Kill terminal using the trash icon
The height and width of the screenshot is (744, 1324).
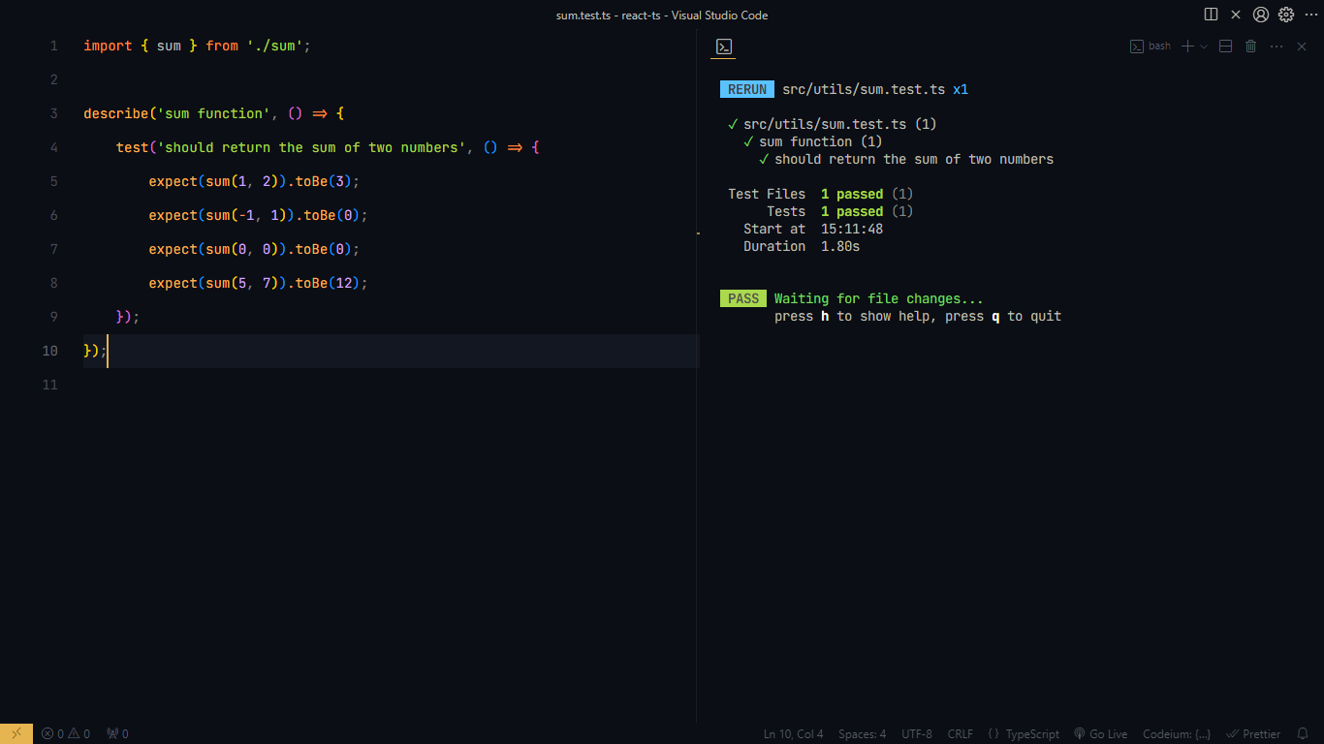[1250, 46]
